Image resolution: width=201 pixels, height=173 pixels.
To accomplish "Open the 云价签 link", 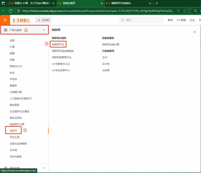I will [x=106, y=64].
